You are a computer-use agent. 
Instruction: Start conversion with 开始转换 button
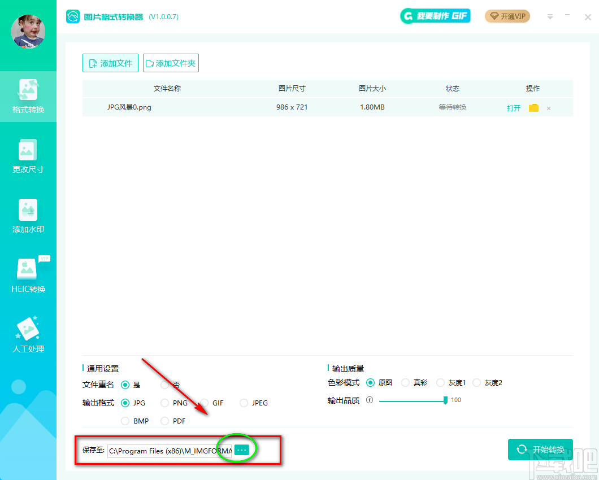click(540, 450)
